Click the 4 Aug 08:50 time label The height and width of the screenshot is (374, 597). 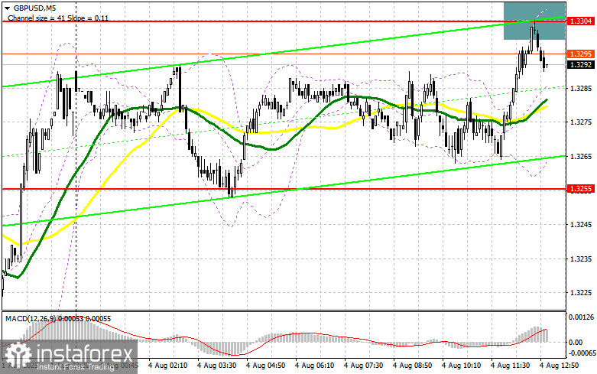(x=412, y=366)
